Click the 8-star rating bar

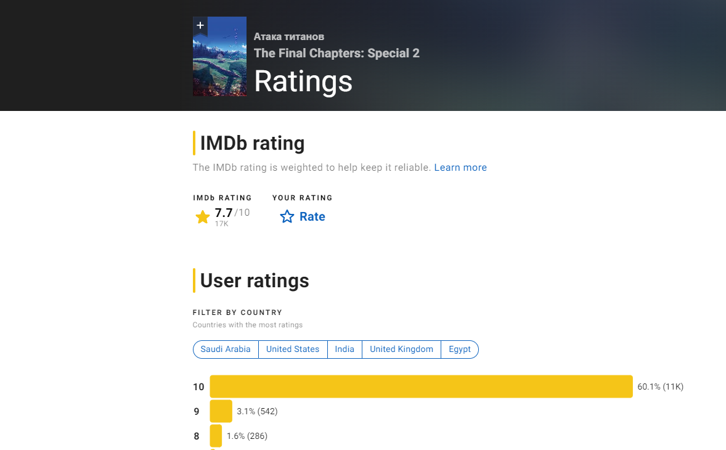tap(216, 436)
